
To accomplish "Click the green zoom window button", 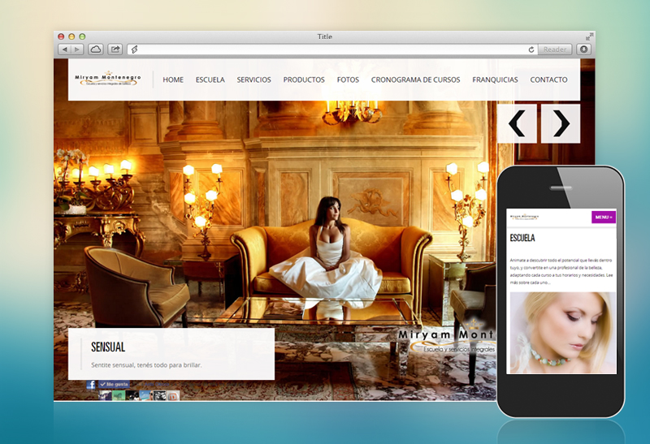I will point(82,37).
